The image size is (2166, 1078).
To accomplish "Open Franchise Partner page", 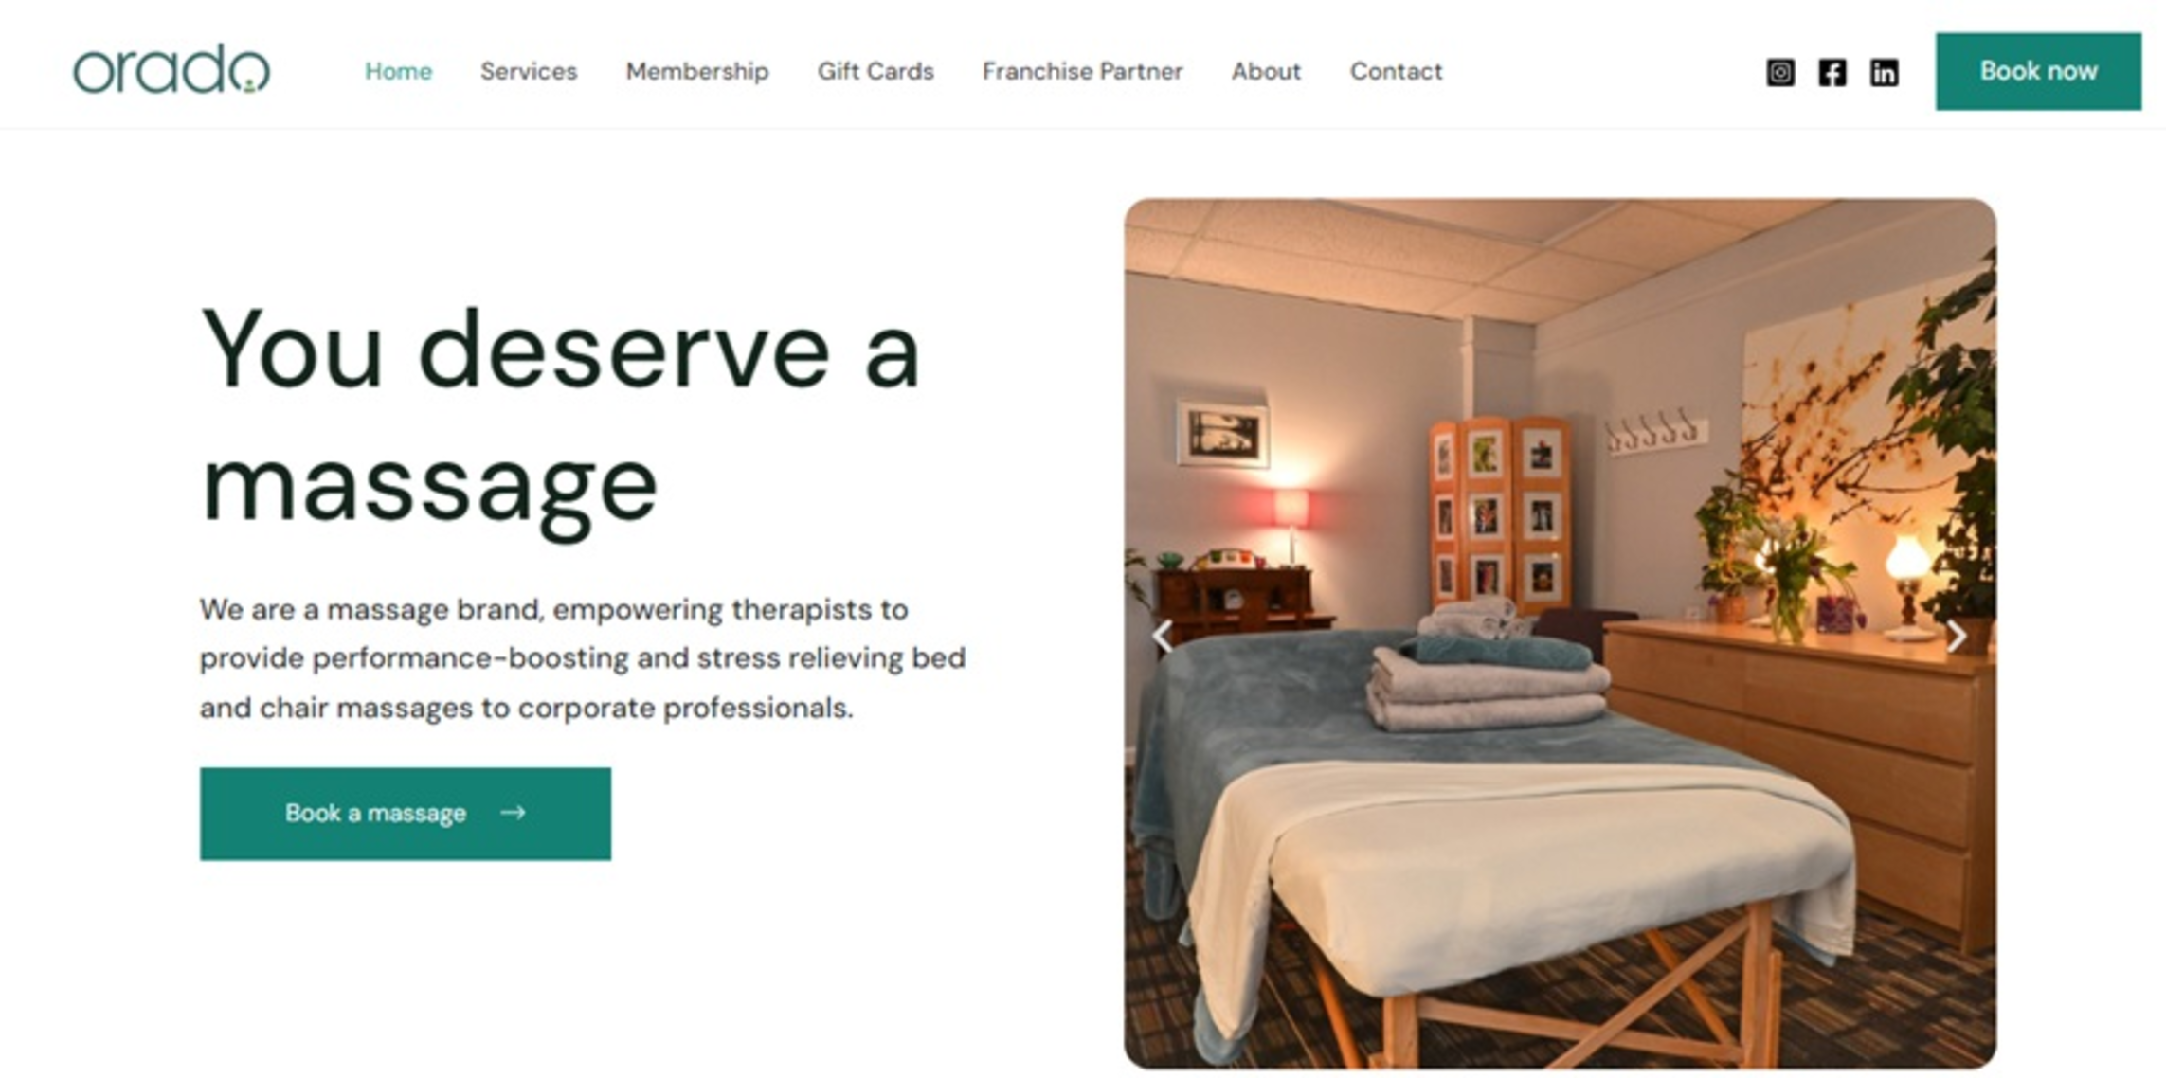I will click(1082, 71).
